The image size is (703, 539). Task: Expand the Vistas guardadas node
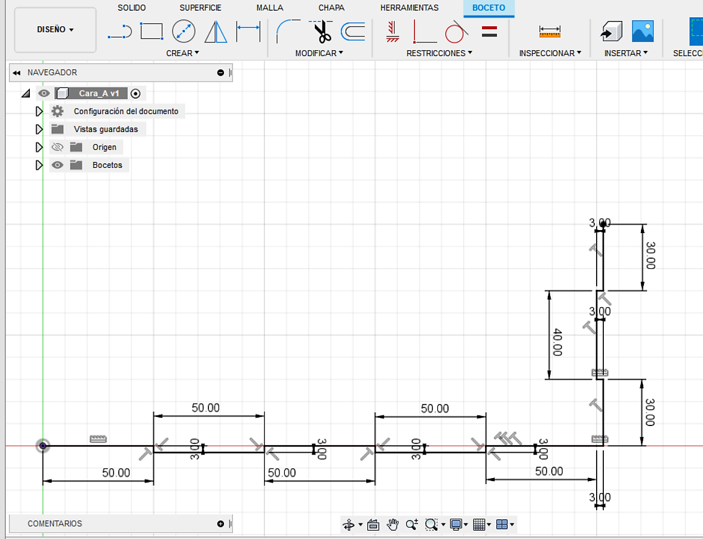39,129
